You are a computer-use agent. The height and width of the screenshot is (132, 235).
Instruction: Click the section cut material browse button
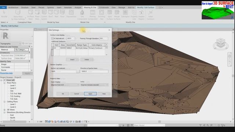(x=77, y=71)
